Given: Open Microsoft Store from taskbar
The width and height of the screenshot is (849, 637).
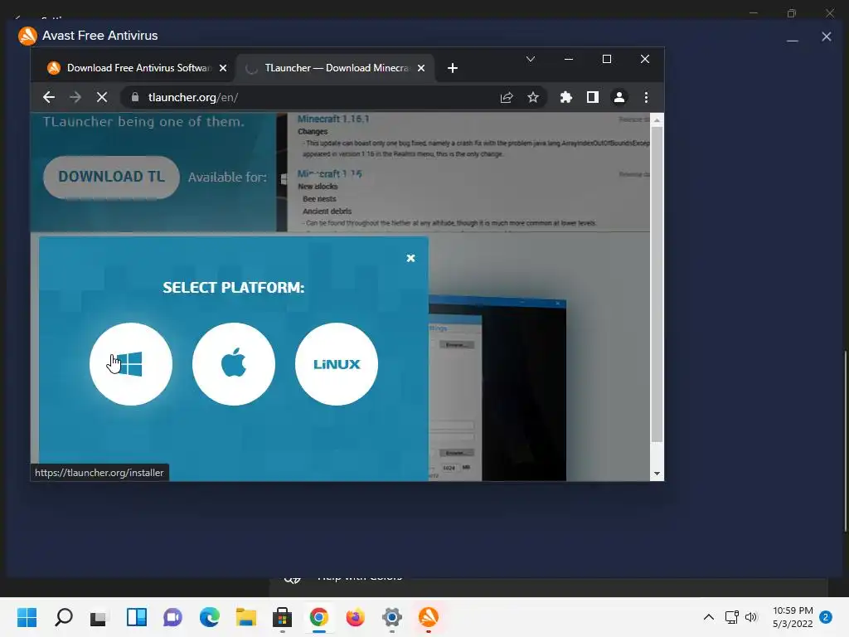Looking at the screenshot, I should (x=282, y=617).
